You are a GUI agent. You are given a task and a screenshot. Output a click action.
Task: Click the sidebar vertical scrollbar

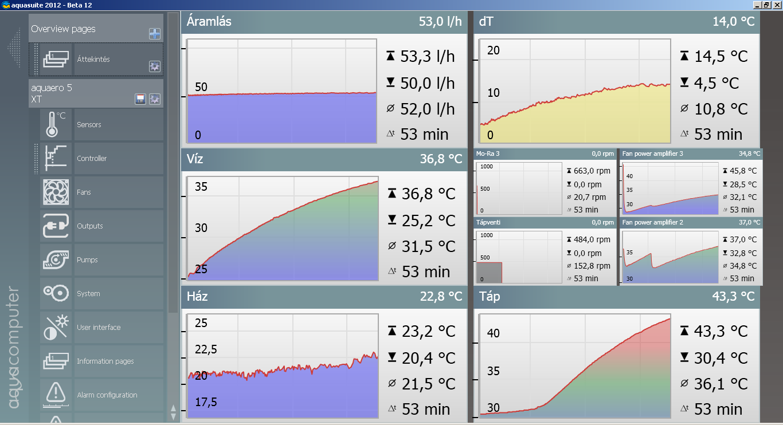173,163
